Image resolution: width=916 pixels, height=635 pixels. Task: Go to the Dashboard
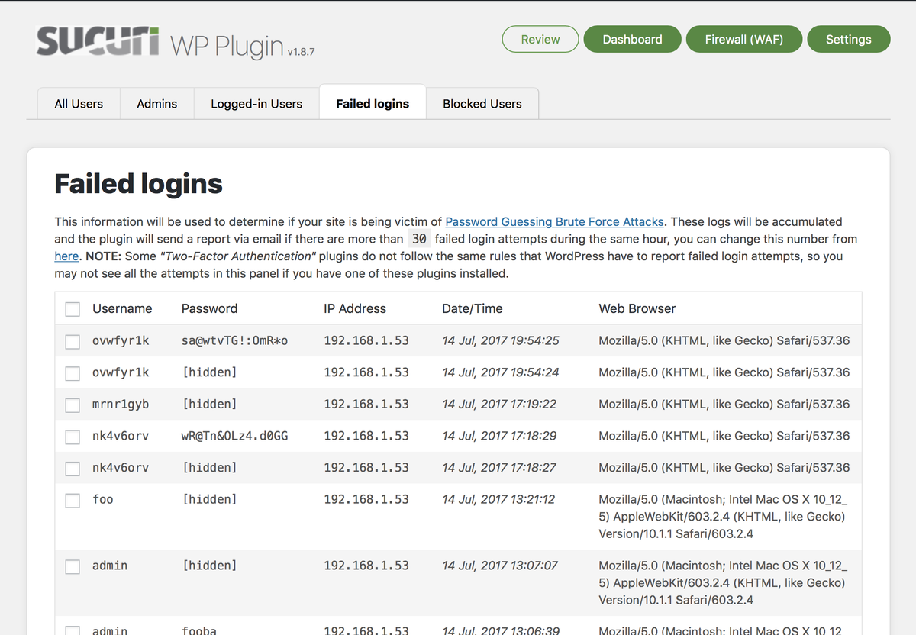tap(632, 39)
